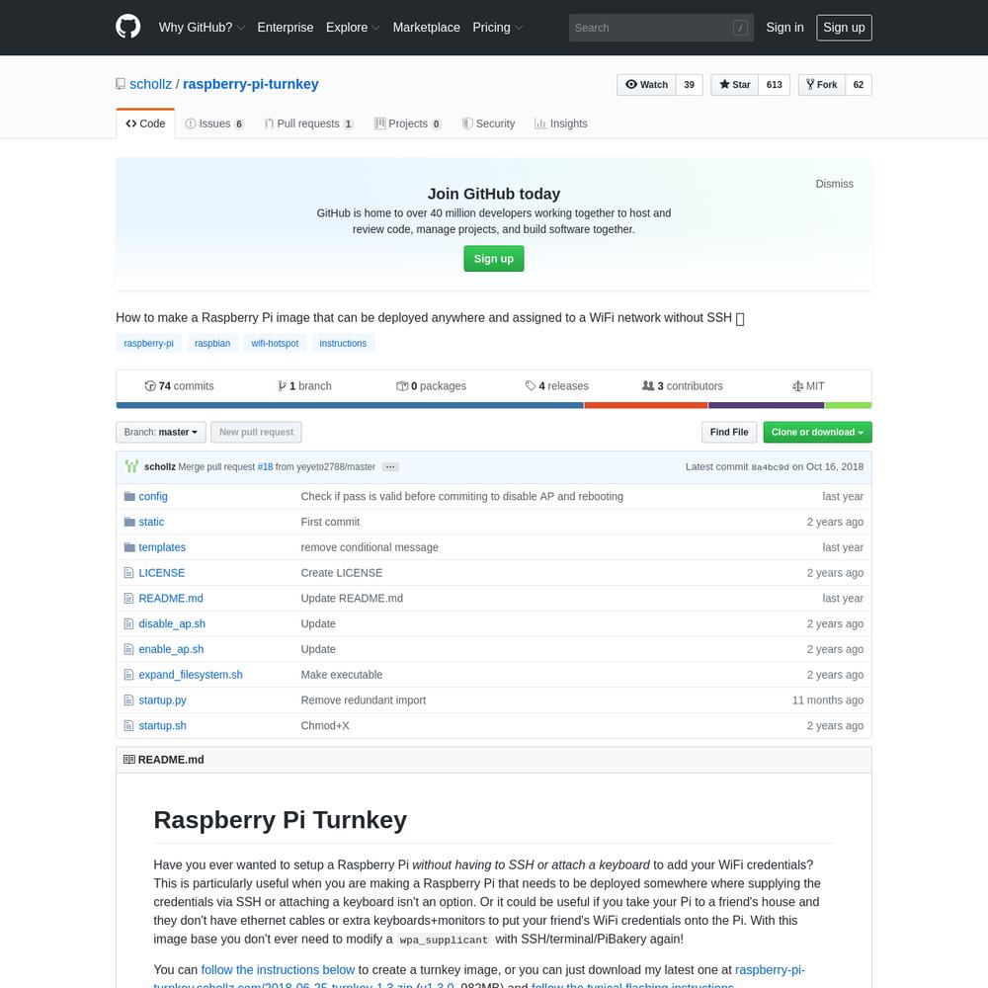The height and width of the screenshot is (988, 988).
Task: Click the New pull request button
Action: pos(257,433)
